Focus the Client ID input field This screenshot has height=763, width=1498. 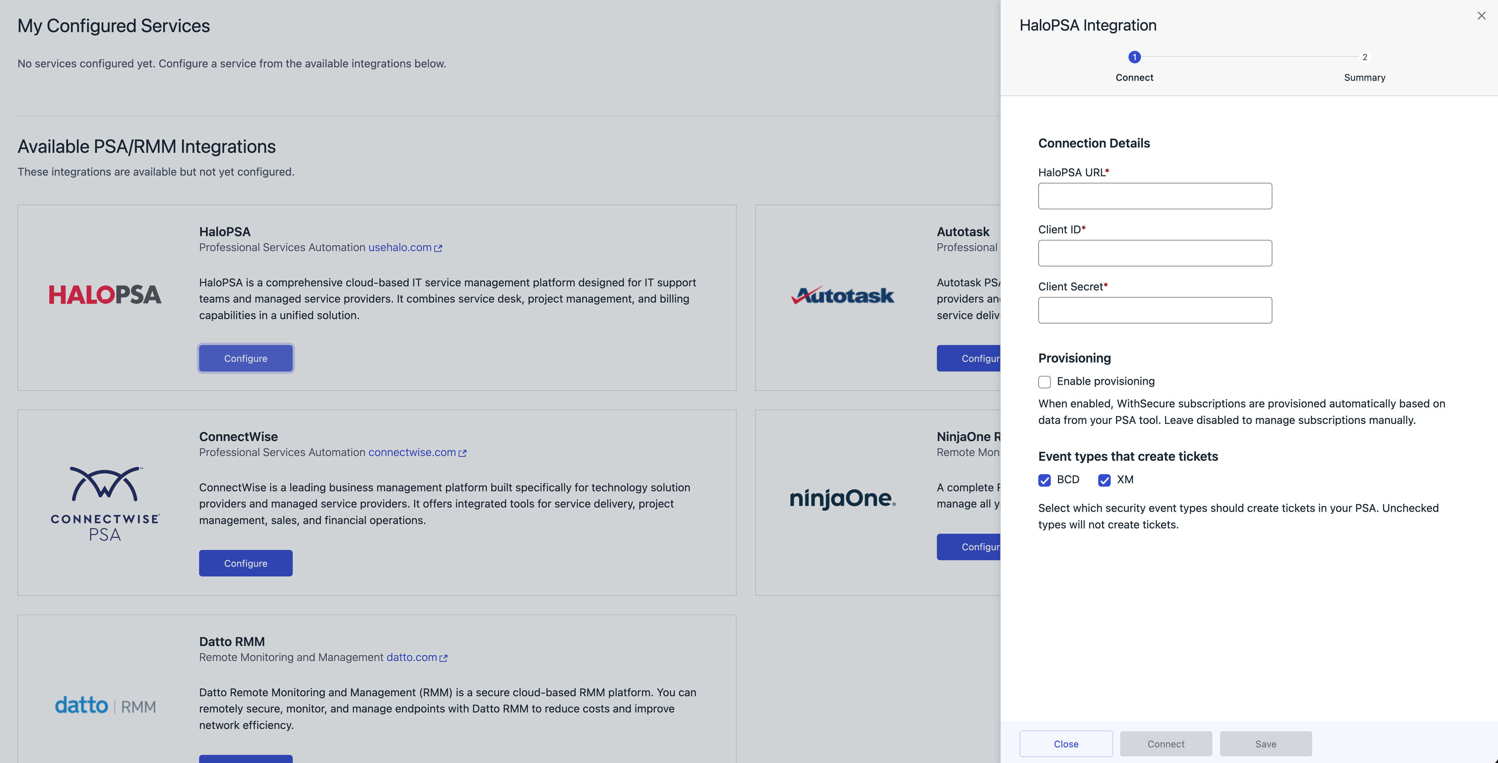(1155, 253)
